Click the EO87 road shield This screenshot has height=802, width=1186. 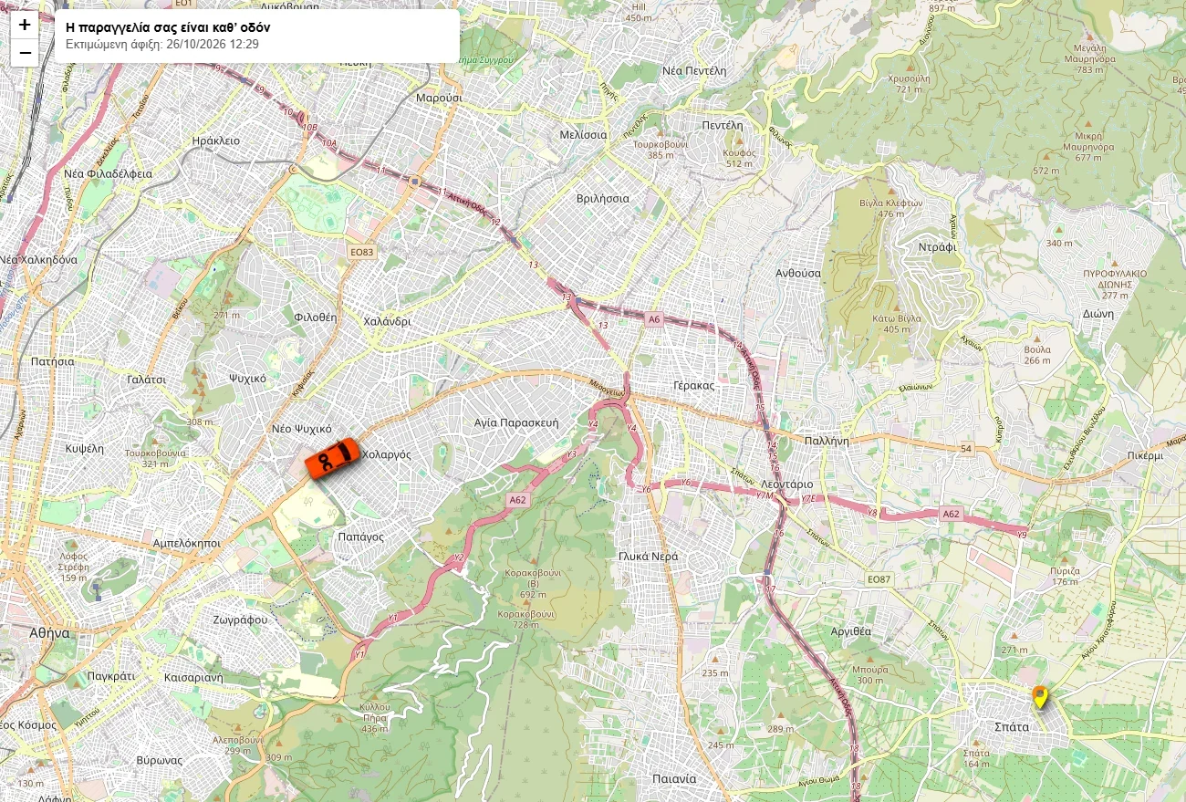pos(879,579)
